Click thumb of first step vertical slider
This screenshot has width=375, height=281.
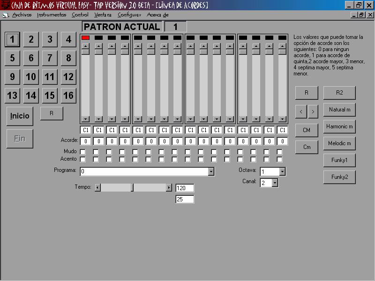(x=85, y=52)
